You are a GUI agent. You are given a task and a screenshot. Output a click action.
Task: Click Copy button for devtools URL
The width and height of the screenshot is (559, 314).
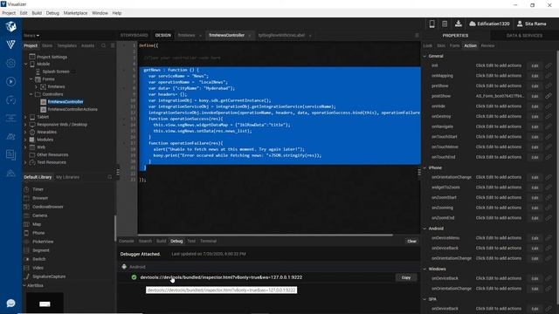[406, 277]
